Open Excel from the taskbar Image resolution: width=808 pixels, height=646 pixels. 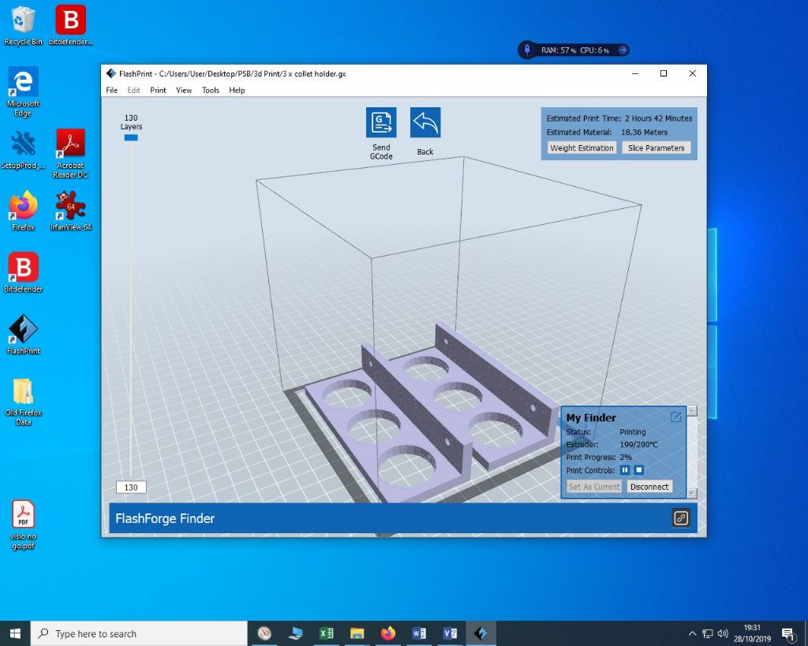click(326, 633)
